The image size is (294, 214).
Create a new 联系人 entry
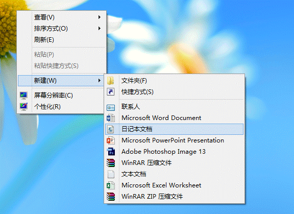pos(175,107)
